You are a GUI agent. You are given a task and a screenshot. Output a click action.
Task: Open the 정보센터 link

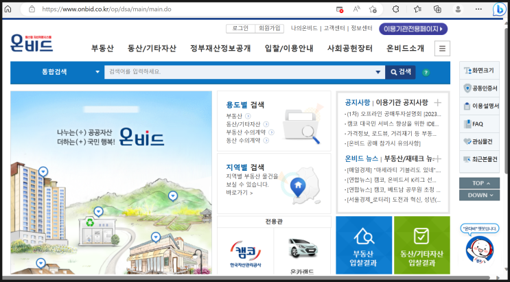361,28
